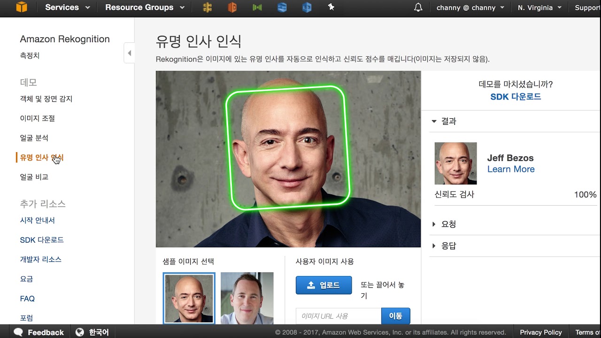Screen dimensions: 601x338
Task: Click the 이동 button
Action: (396, 316)
